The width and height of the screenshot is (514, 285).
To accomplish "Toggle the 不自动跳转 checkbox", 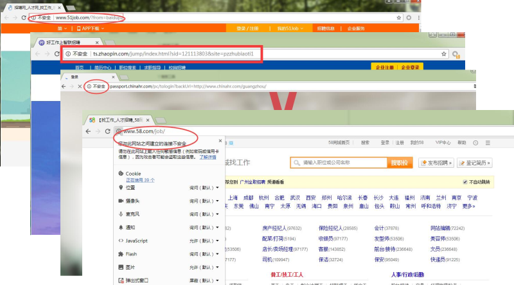I will click(x=465, y=182).
